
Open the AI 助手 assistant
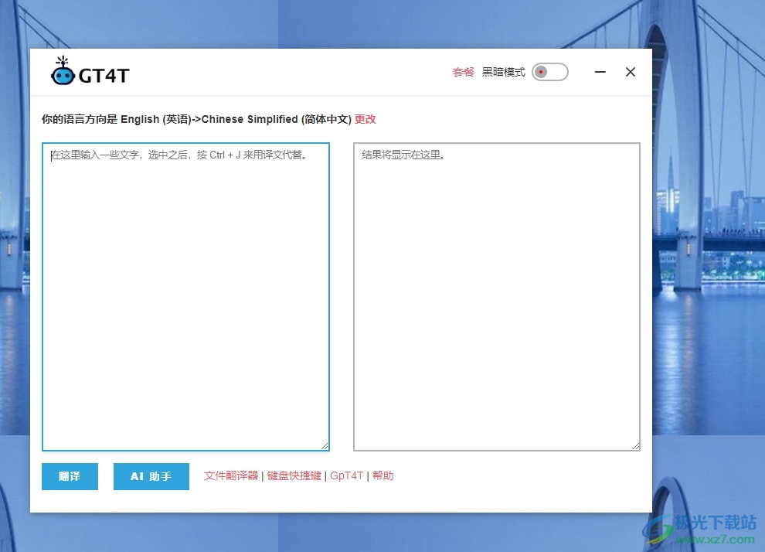point(151,476)
